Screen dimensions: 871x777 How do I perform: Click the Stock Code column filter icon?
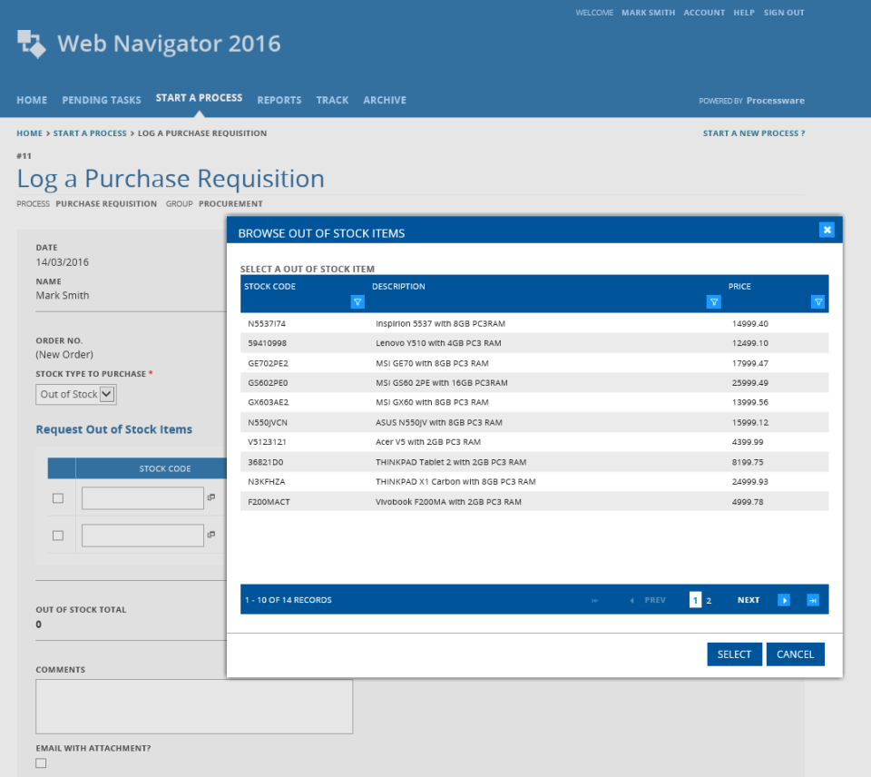pos(357,302)
